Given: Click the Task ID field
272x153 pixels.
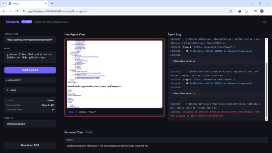Looking at the screenshot, I should click(30, 124).
